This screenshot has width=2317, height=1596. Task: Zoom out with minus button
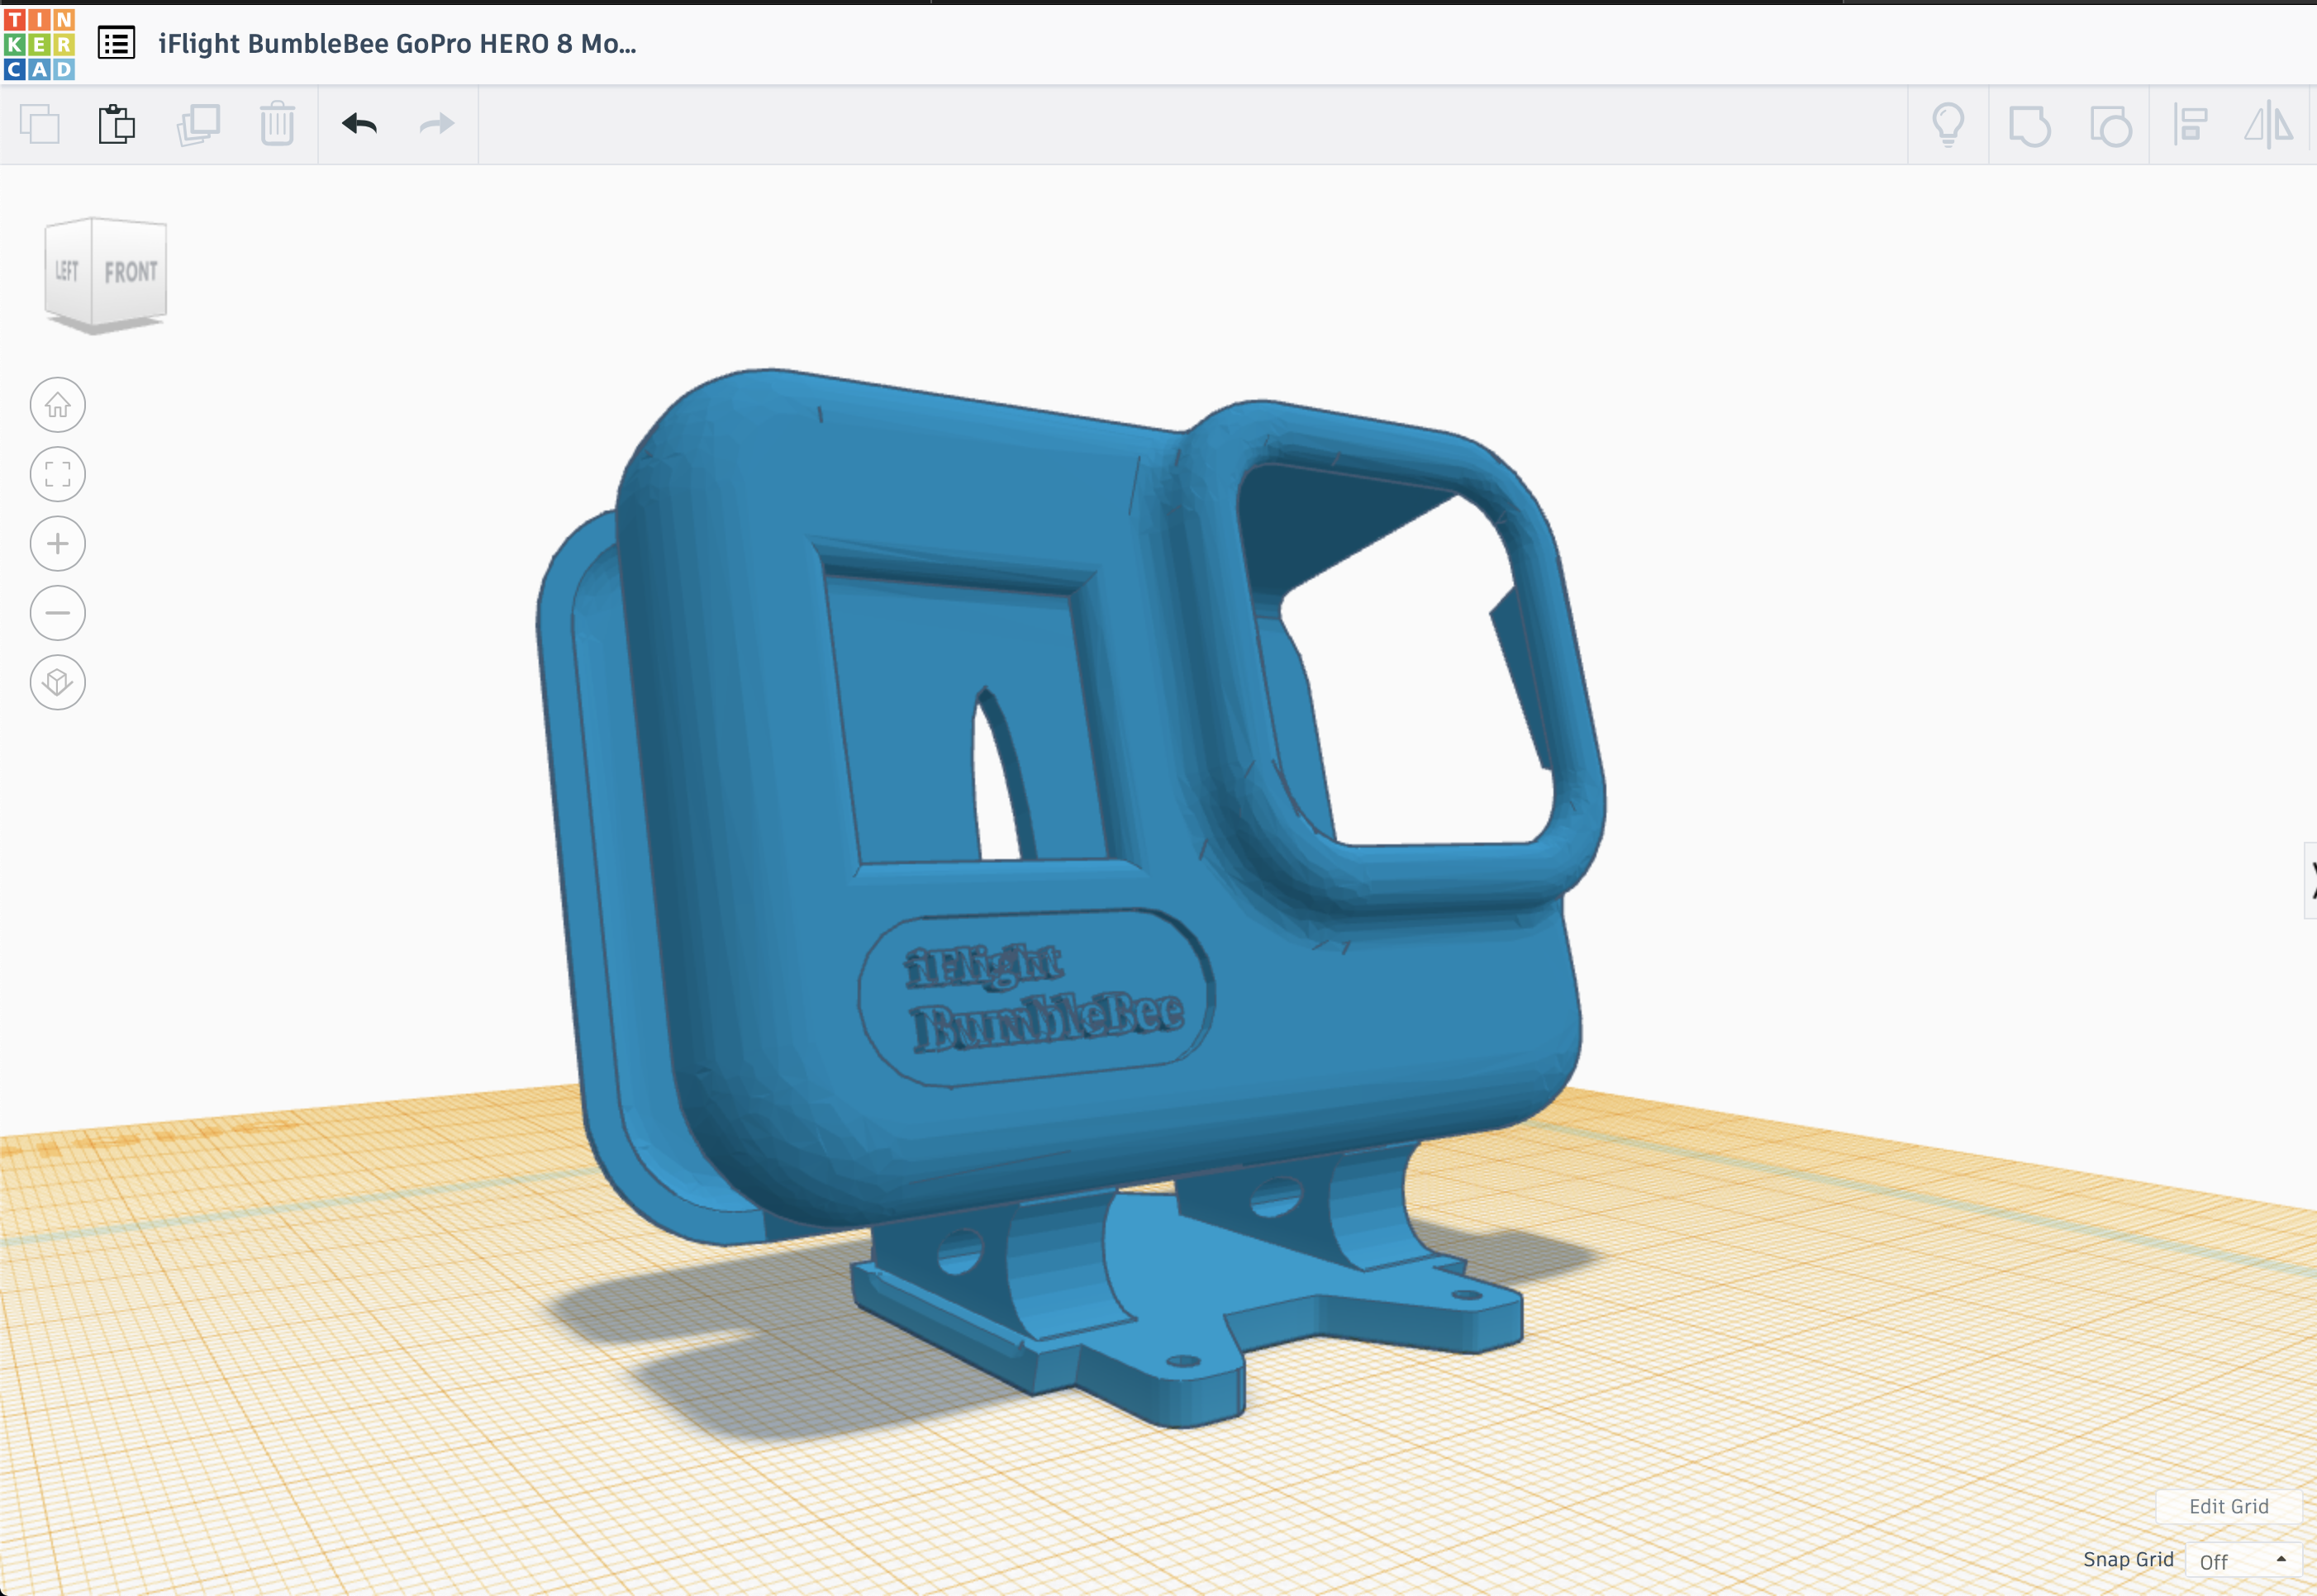[x=58, y=613]
